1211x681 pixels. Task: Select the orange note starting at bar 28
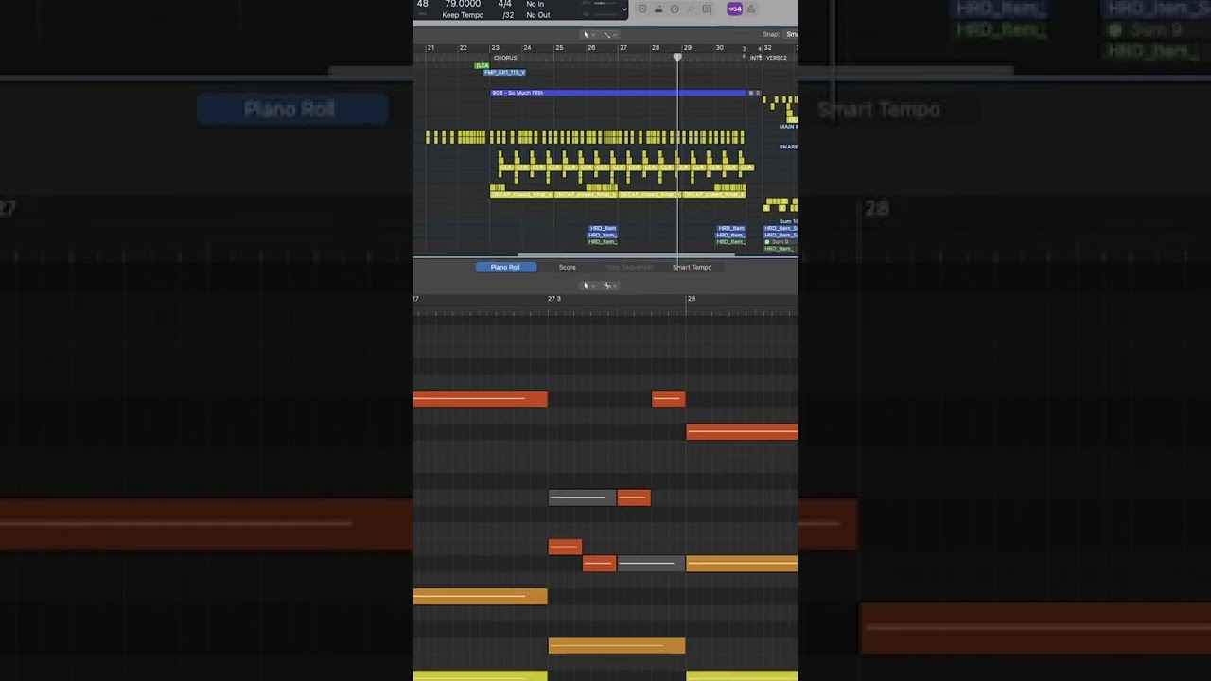(x=742, y=564)
